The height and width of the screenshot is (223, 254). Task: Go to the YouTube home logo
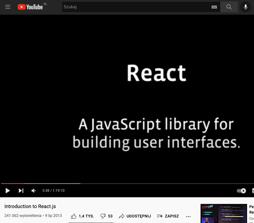pyautogui.click(x=30, y=7)
